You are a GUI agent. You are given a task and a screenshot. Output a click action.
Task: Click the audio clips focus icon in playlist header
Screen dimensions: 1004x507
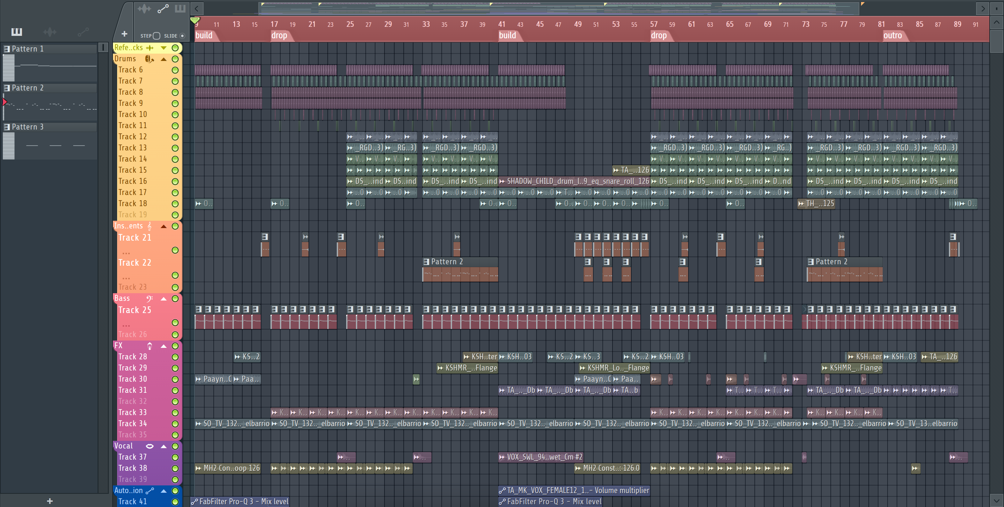pos(144,9)
